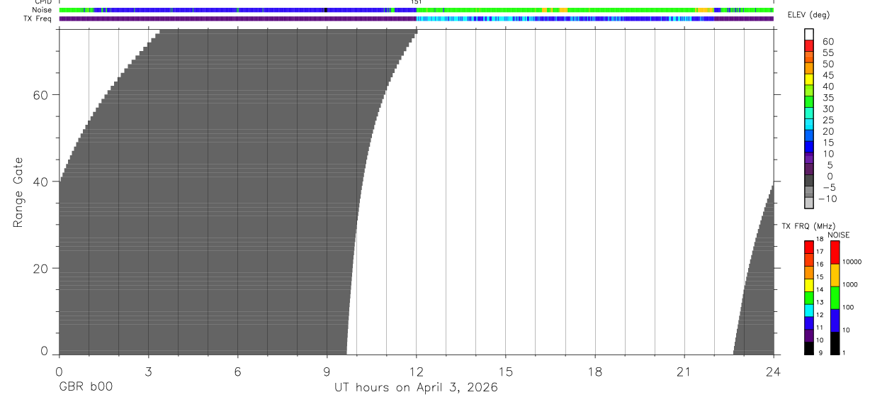The image size is (870, 402).
Task: Click the "17" label on the TX FRQ scale
Action: (820, 252)
